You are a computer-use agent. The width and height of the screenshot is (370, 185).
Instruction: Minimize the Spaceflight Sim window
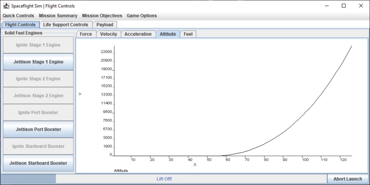click(x=327, y=6)
